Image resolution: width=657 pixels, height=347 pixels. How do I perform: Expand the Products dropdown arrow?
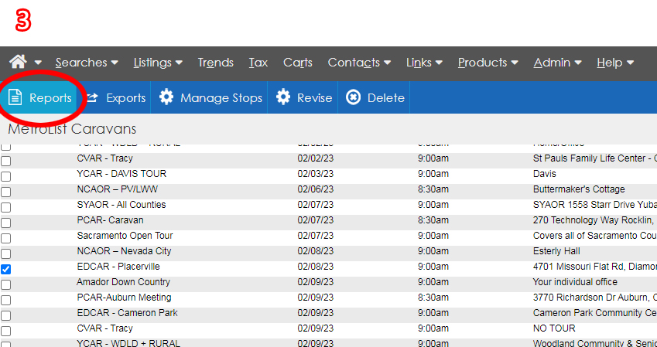[515, 63]
